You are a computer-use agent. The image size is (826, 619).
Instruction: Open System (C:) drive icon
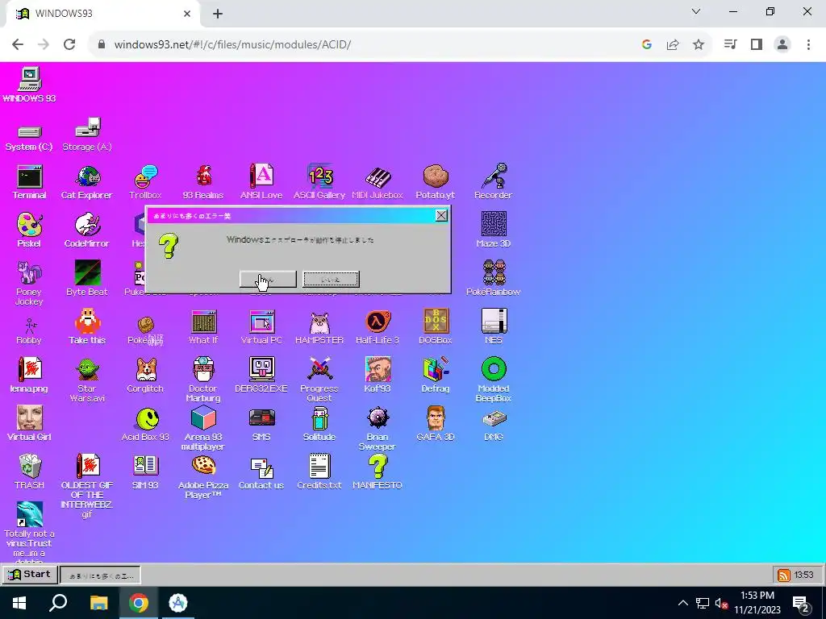pyautogui.click(x=30, y=138)
